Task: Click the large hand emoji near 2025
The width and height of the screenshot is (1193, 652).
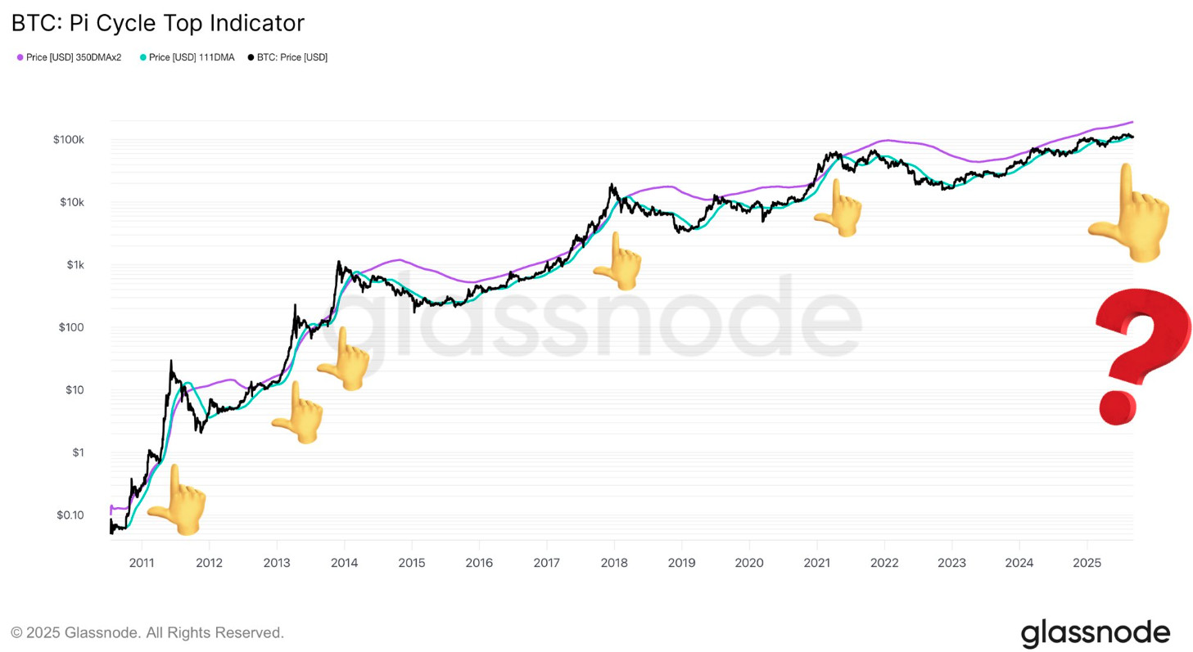Action: pos(1131,214)
